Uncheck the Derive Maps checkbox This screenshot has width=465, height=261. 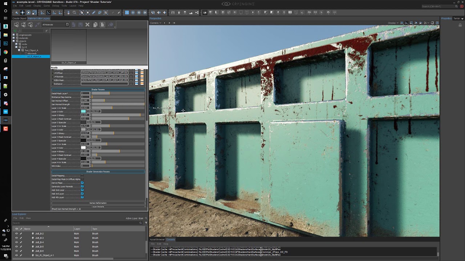click(x=82, y=183)
